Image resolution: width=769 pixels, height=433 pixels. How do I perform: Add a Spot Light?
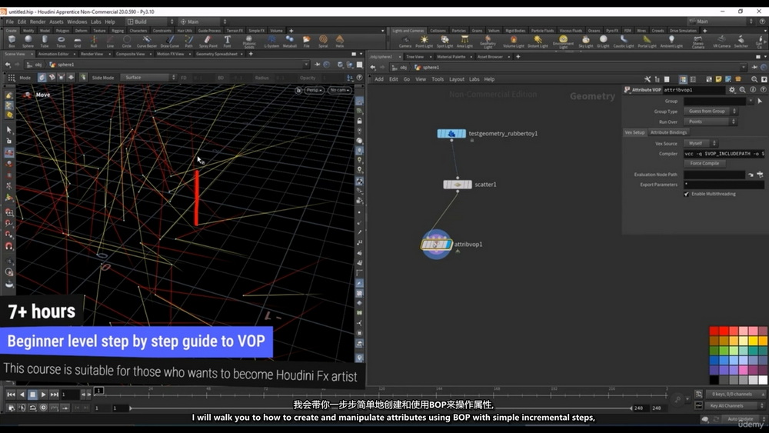click(444, 42)
